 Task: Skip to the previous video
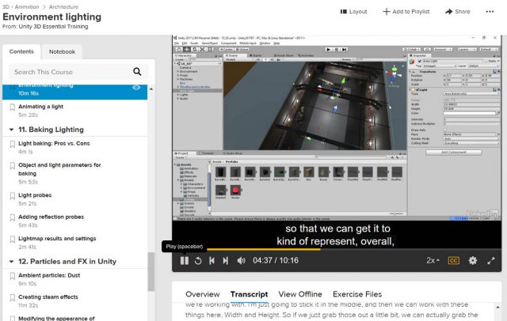[212, 261]
